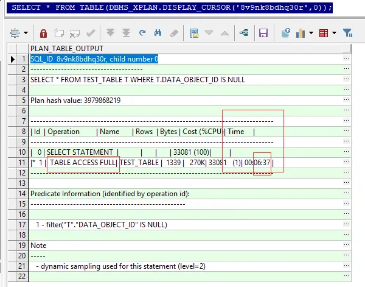Viewport: 365px width, 287px height.
Task: Click the eraser clear icon
Action: 174,33
